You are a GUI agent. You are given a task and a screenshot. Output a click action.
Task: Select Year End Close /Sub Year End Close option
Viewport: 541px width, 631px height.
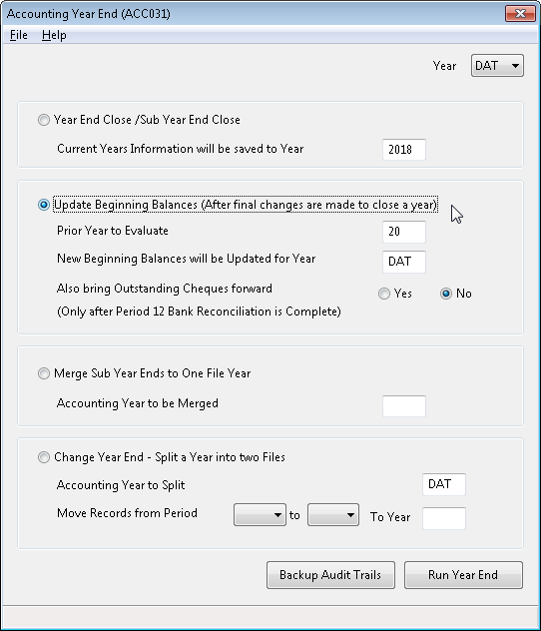44,120
